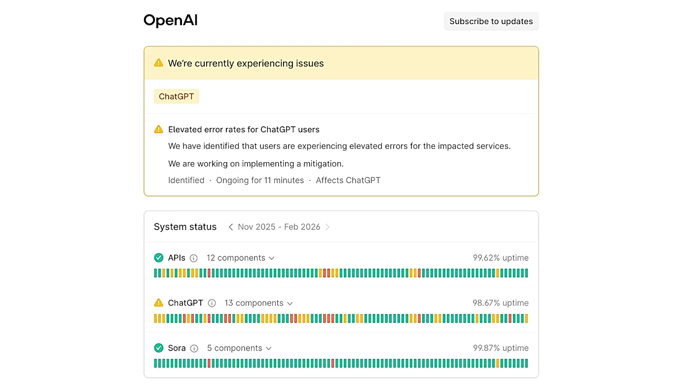Click the info icon next to Sora

coord(194,348)
